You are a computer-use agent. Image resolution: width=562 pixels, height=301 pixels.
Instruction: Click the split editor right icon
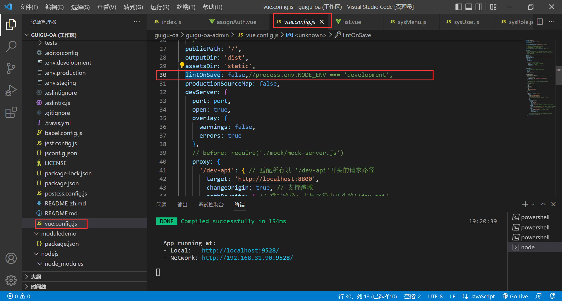[540, 22]
